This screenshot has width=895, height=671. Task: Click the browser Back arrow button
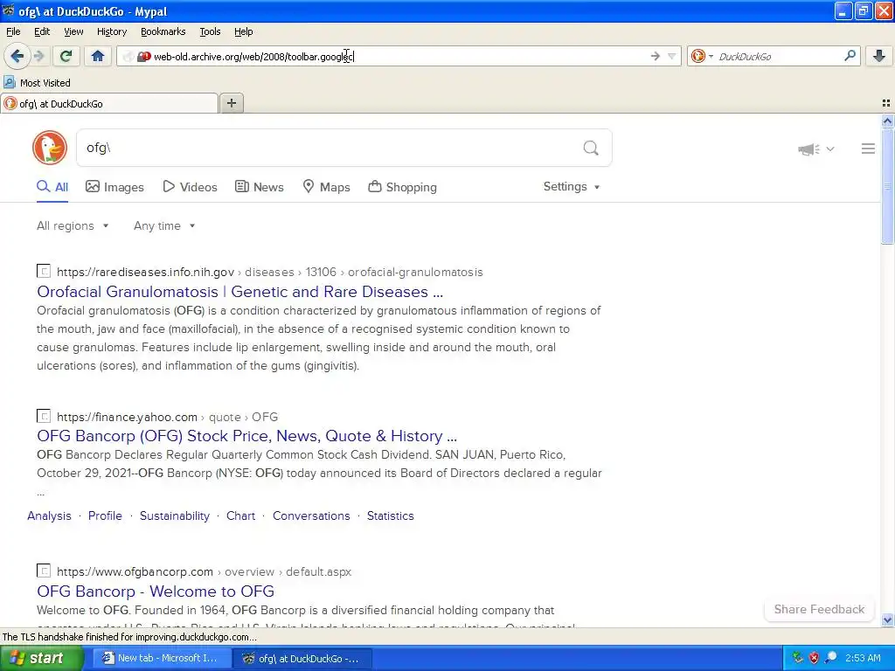click(x=17, y=56)
